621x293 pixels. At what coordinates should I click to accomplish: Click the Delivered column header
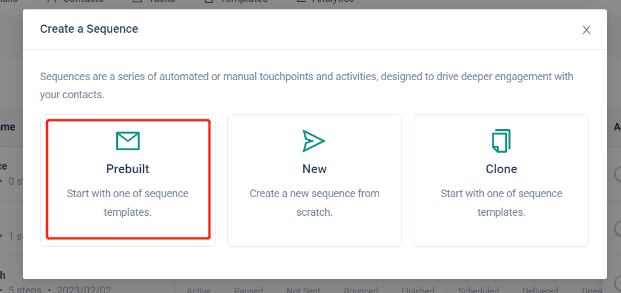click(540, 289)
